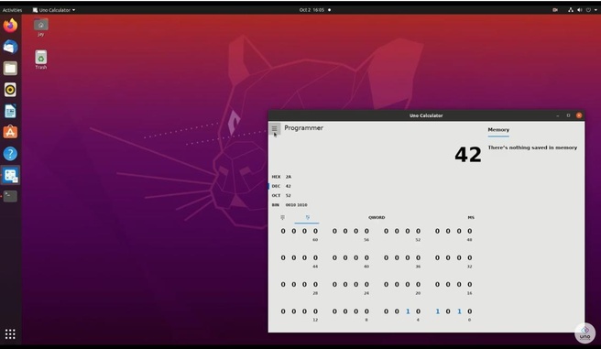Turn off the set bit 5
This screenshot has height=349, width=601.
tap(408, 311)
